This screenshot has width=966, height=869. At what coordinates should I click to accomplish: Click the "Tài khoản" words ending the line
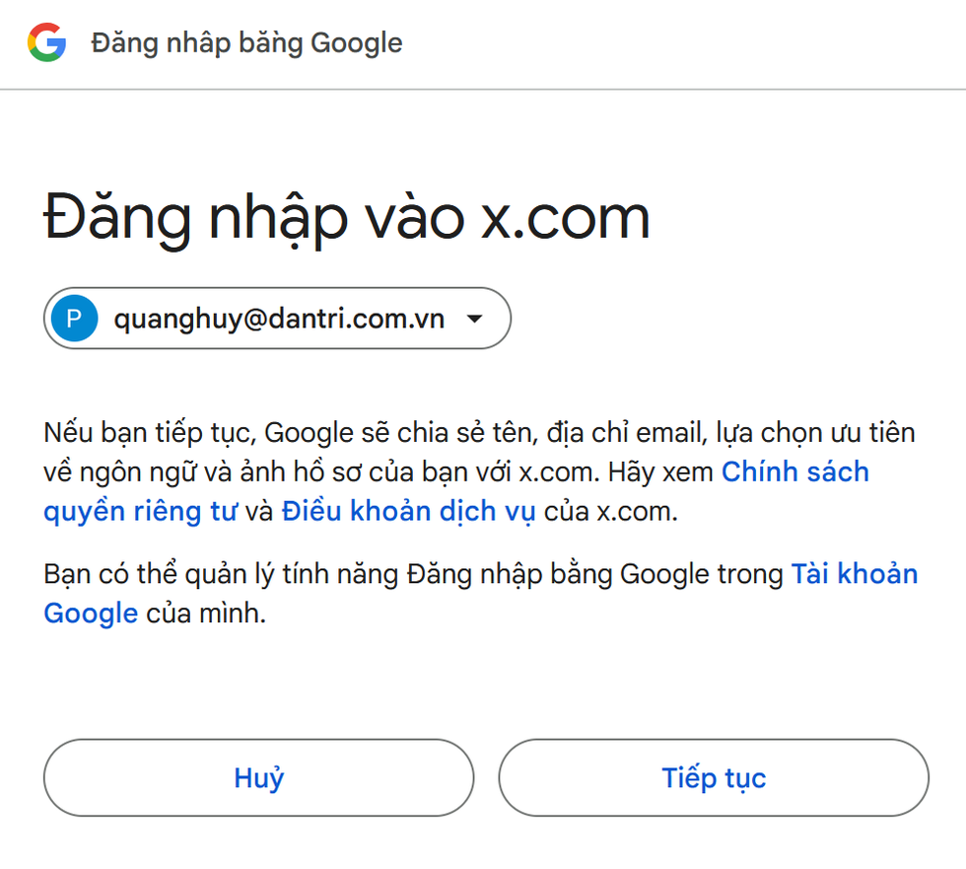tap(854, 574)
